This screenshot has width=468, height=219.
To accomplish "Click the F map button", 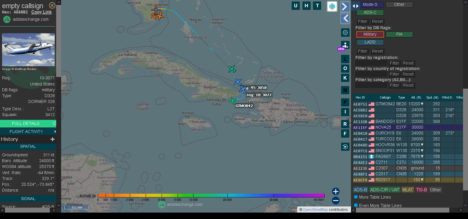I will (345, 134).
